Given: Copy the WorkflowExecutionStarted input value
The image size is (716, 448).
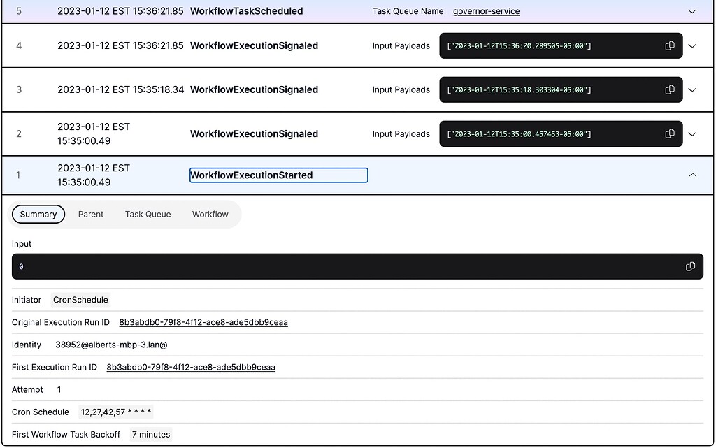Looking at the screenshot, I should [689, 266].
